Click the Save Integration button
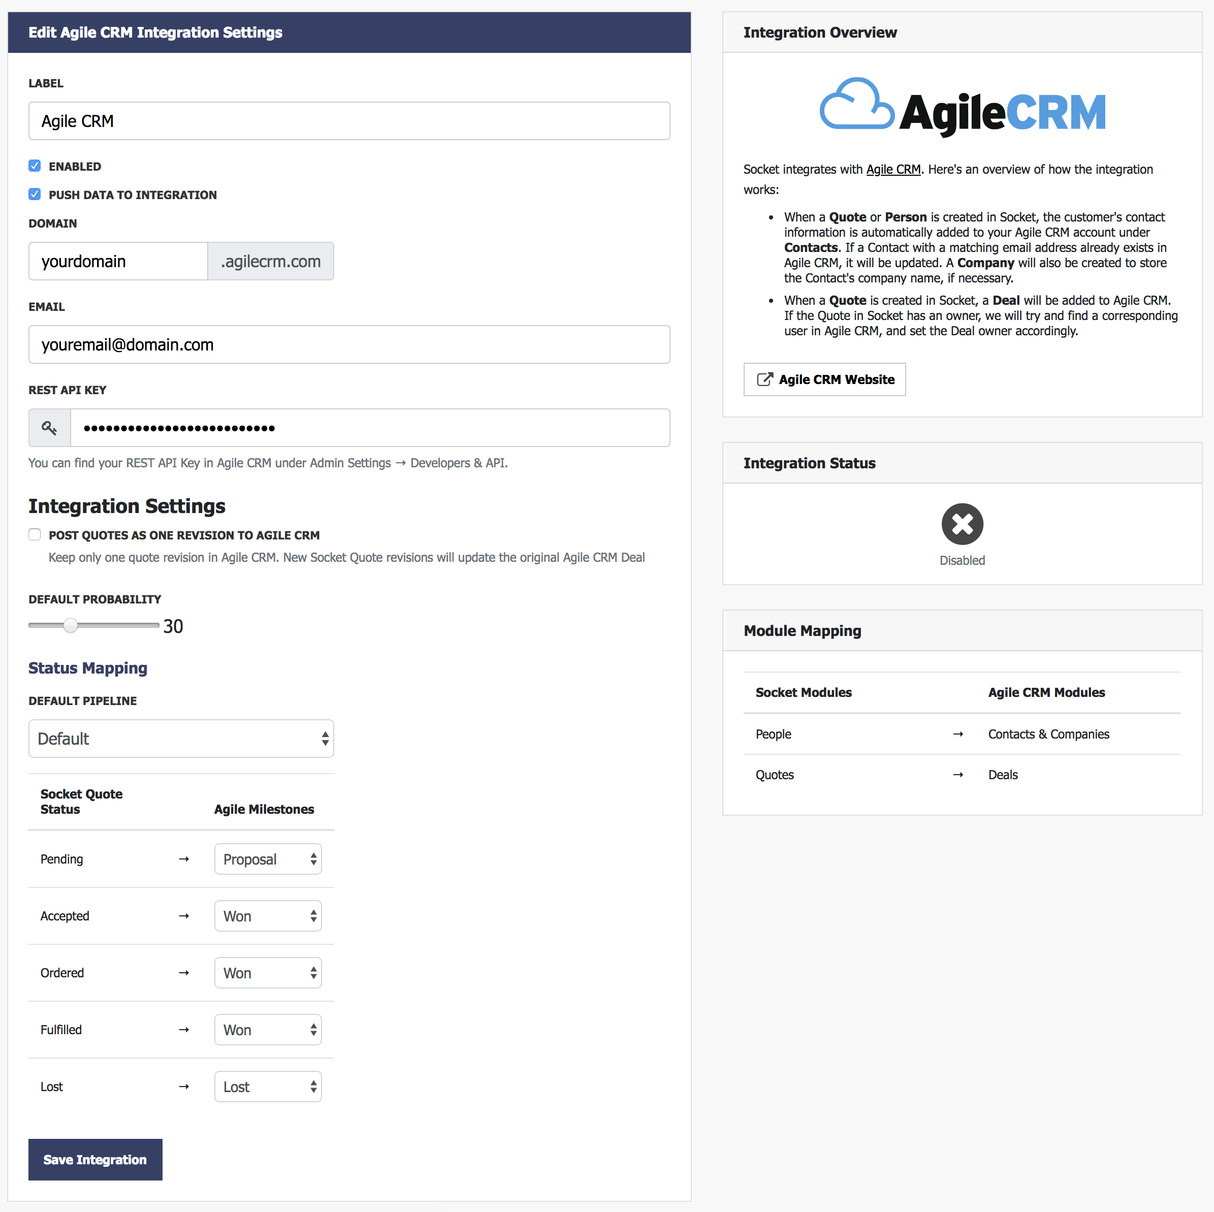This screenshot has height=1212, width=1214. point(95,1159)
